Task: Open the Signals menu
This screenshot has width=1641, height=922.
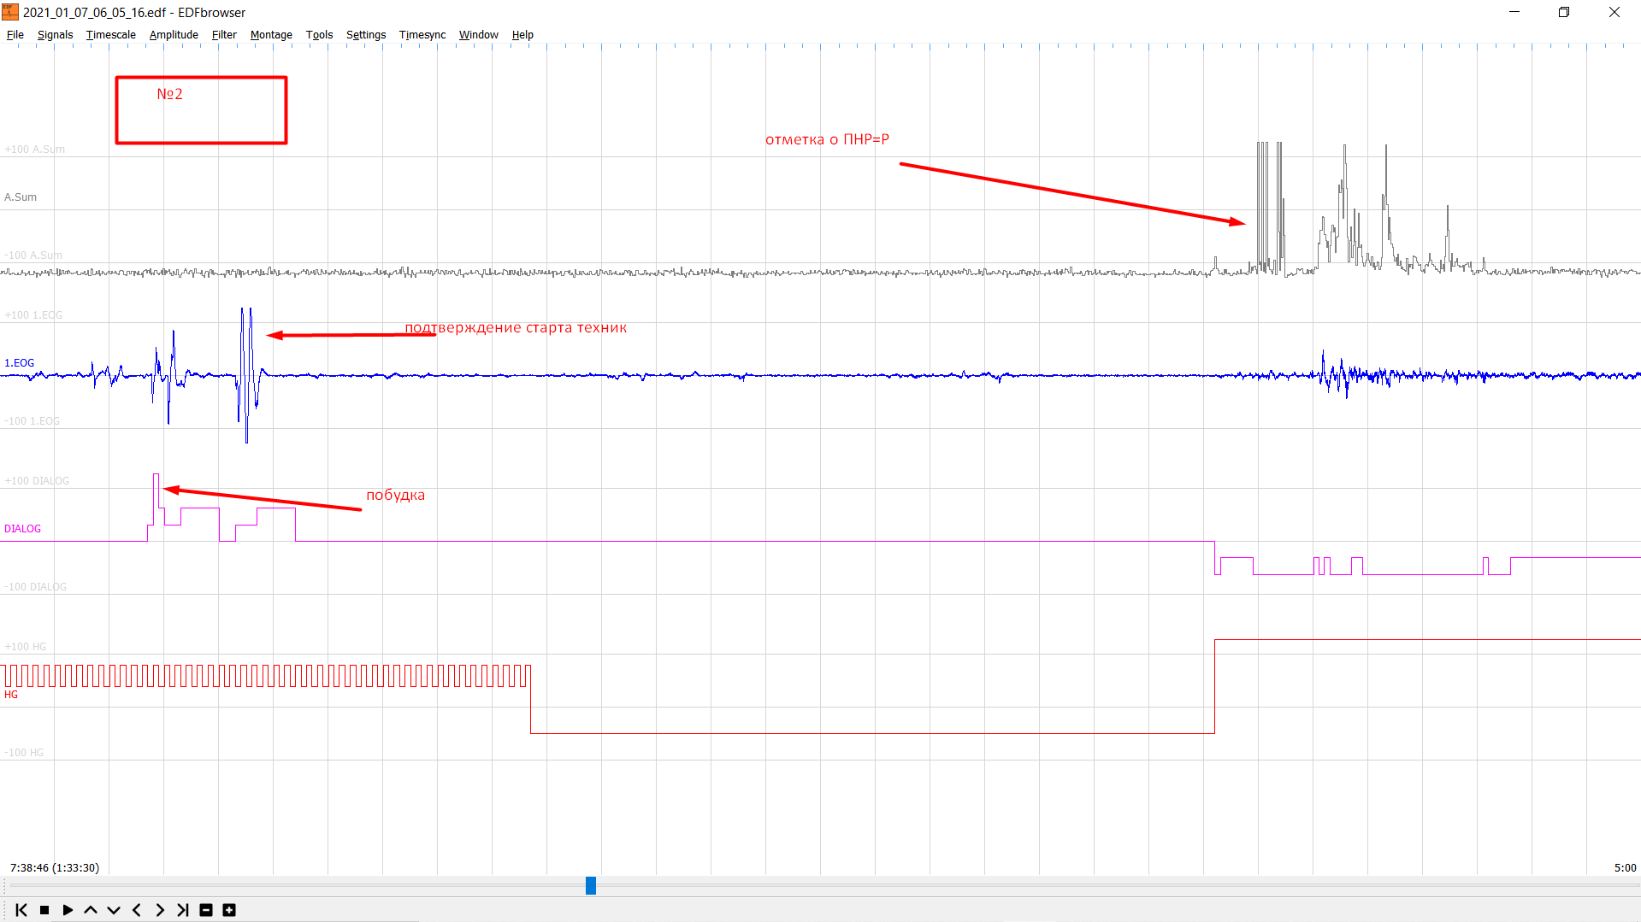Action: [55, 35]
